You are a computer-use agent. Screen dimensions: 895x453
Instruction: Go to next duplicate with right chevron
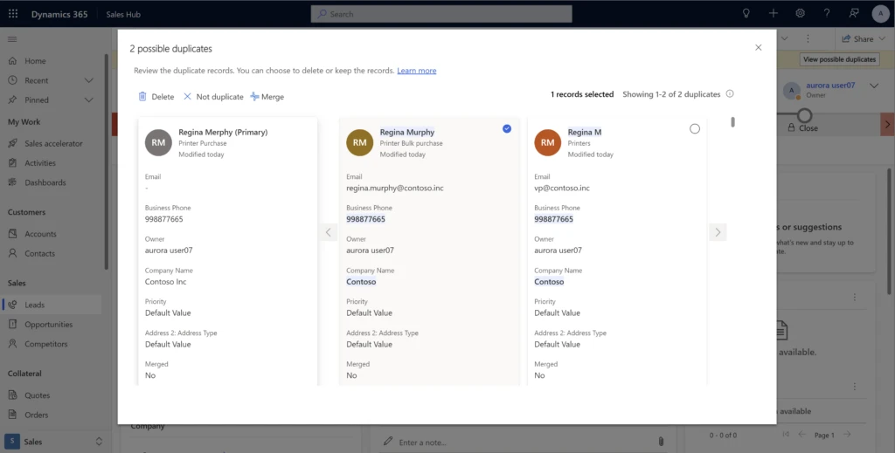(x=718, y=232)
